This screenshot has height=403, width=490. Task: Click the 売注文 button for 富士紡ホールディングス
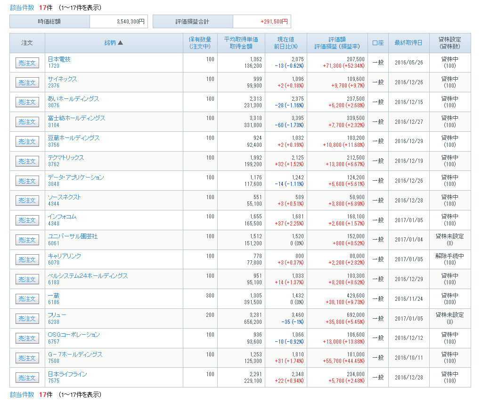(x=27, y=122)
